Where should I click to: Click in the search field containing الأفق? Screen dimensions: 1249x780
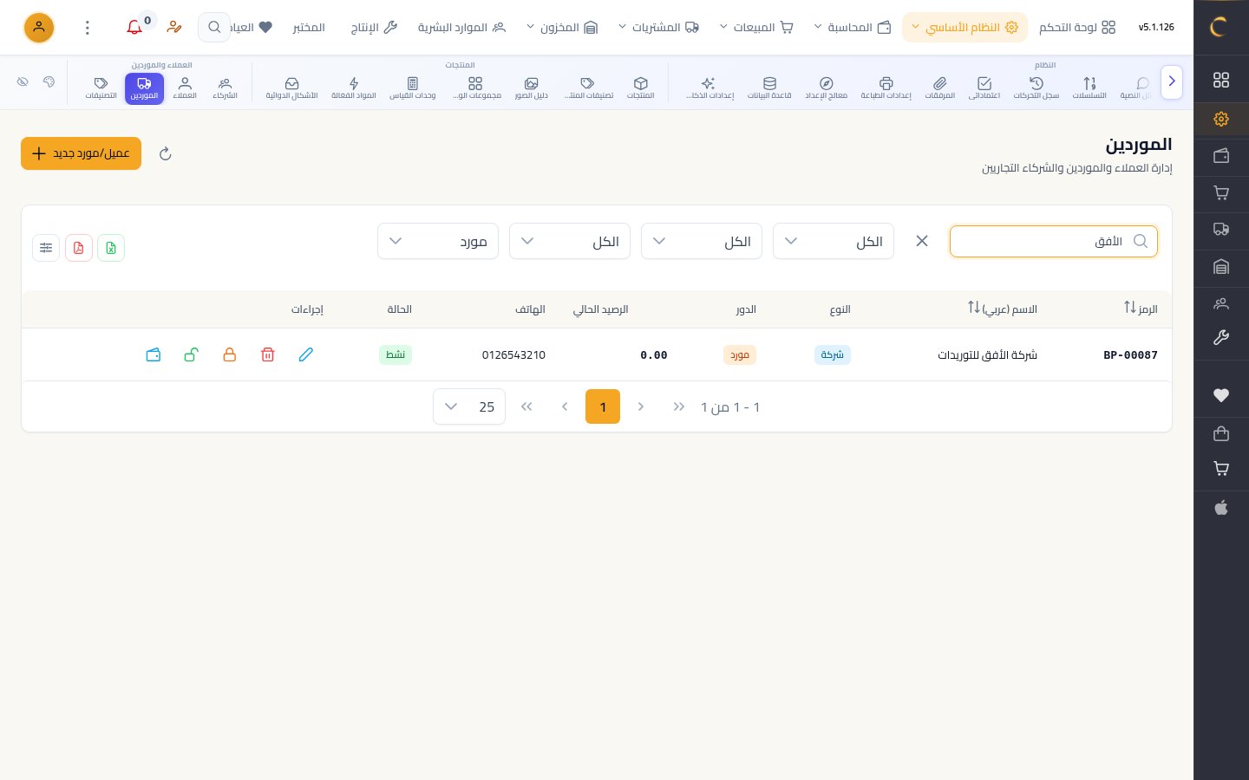(x=1054, y=241)
